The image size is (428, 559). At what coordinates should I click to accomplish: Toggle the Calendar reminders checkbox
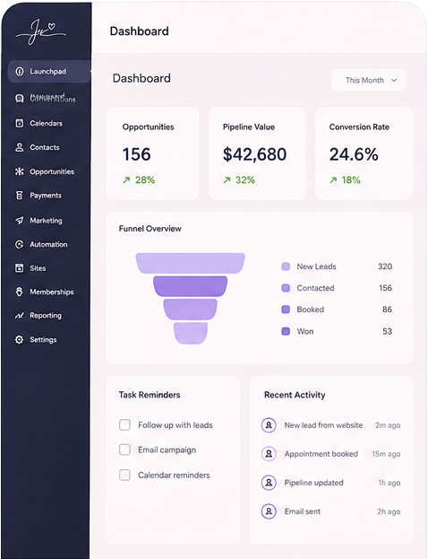[124, 475]
